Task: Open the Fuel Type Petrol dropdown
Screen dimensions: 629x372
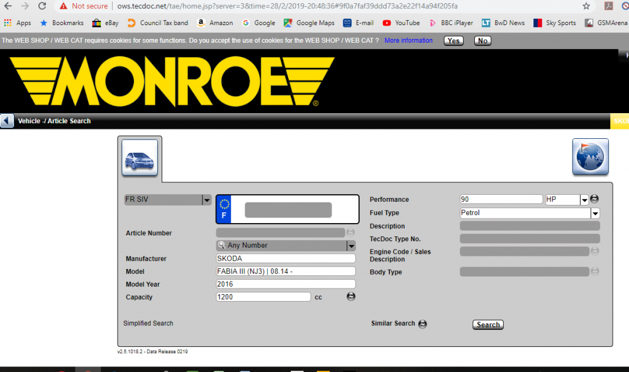Action: click(530, 213)
